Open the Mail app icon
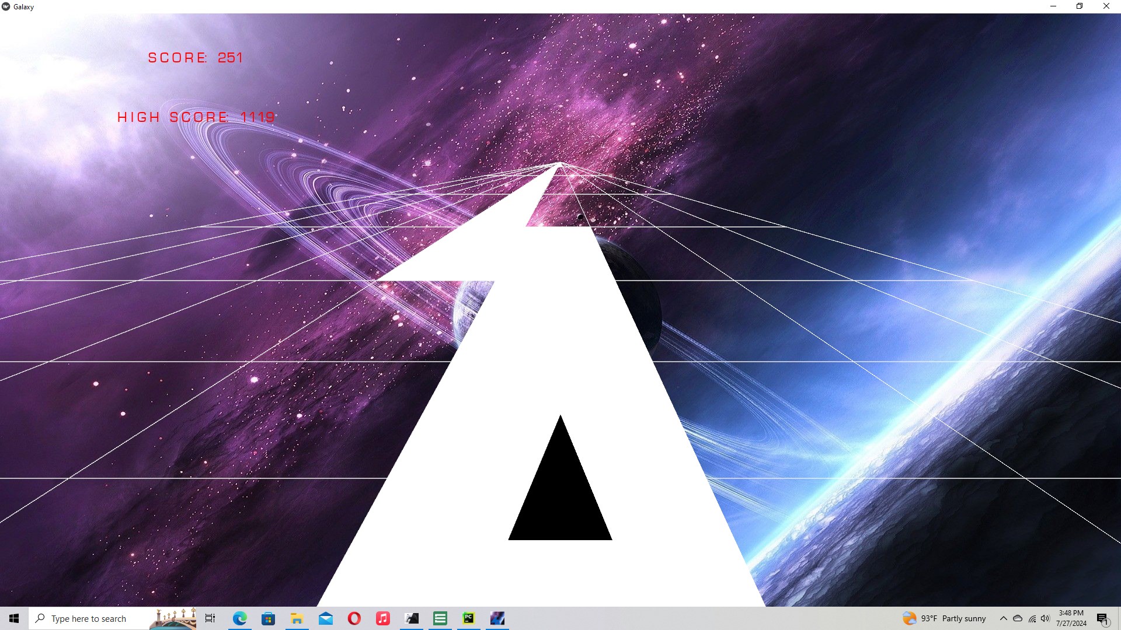 pos(325,618)
